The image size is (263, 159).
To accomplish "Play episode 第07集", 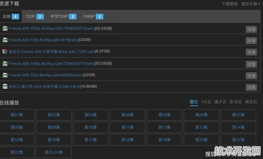I will click(x=238, y=115).
